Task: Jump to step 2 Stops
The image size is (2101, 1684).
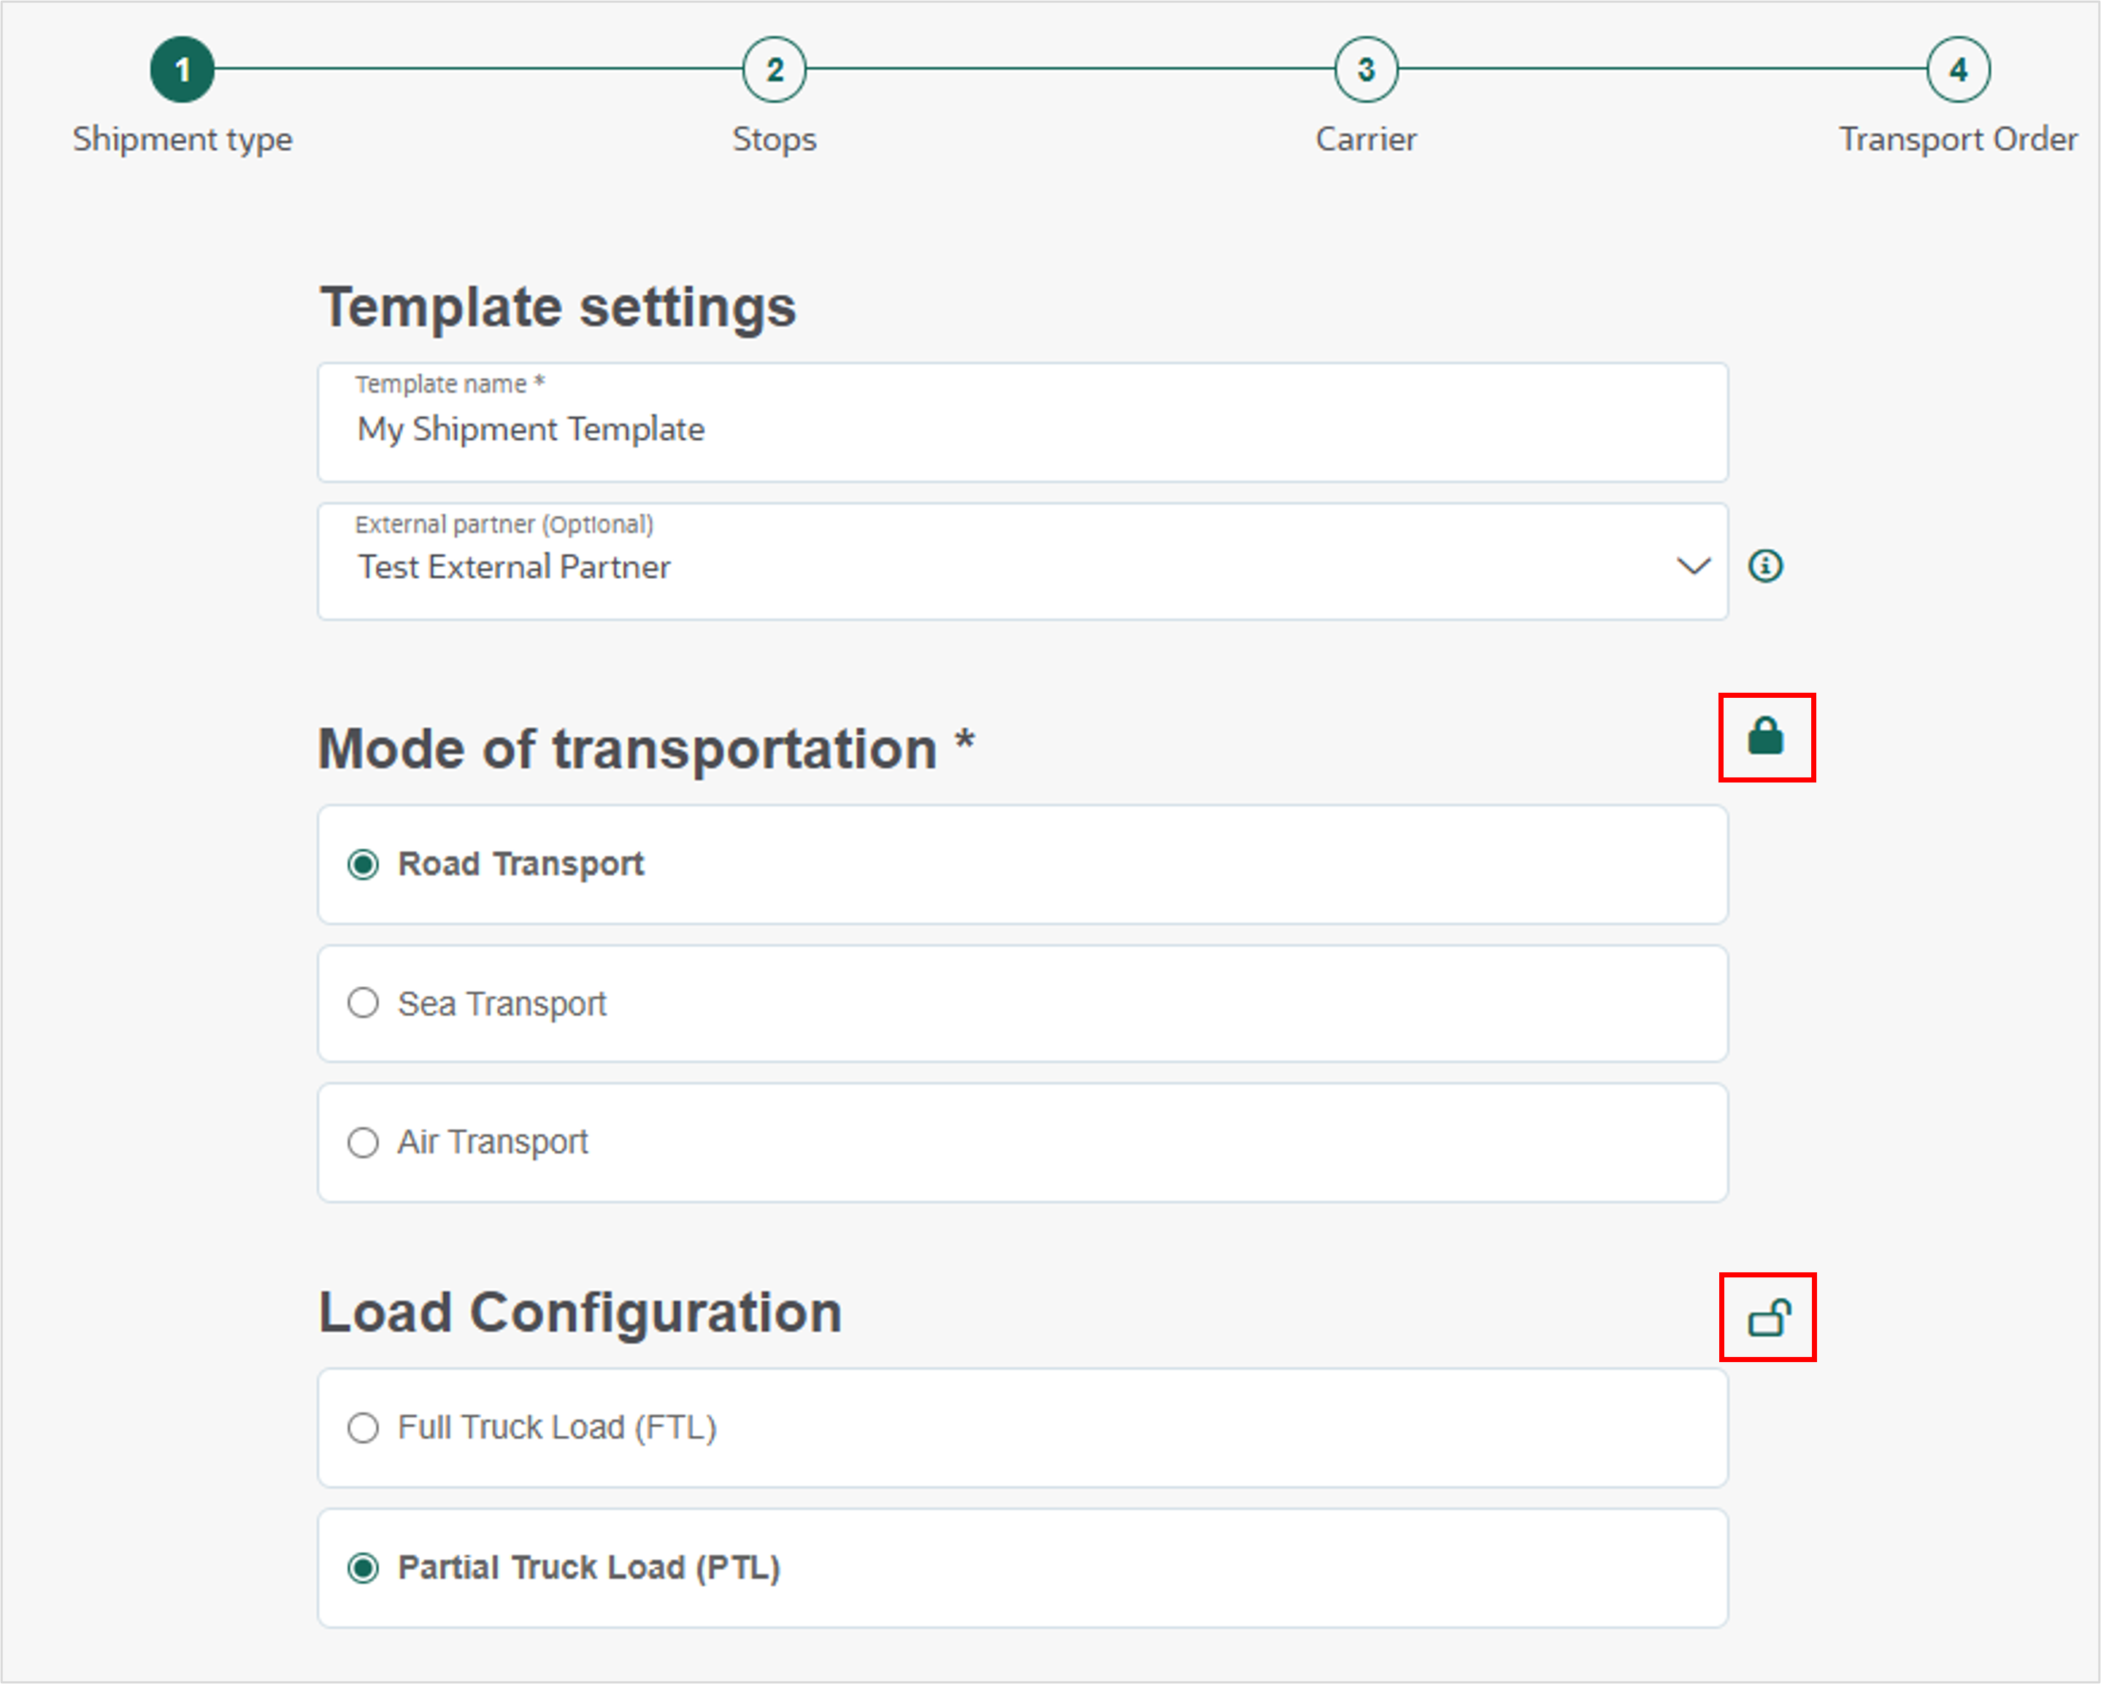Action: (774, 69)
